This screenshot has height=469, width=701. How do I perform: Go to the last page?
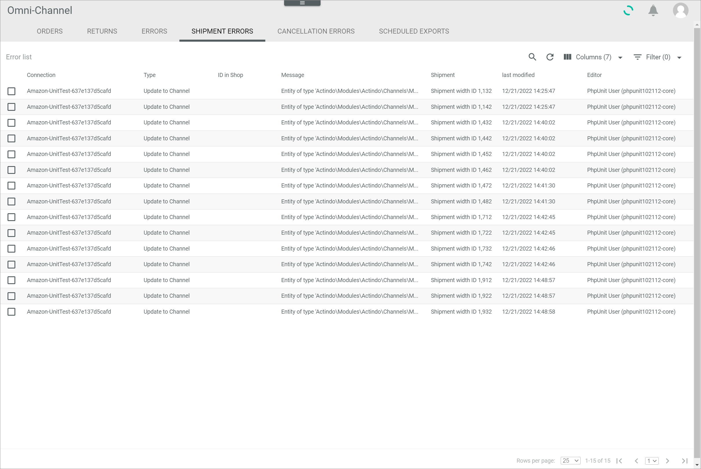685,461
